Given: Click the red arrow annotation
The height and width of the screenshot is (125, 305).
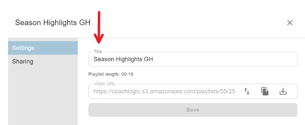Looking at the screenshot, I should (x=99, y=27).
